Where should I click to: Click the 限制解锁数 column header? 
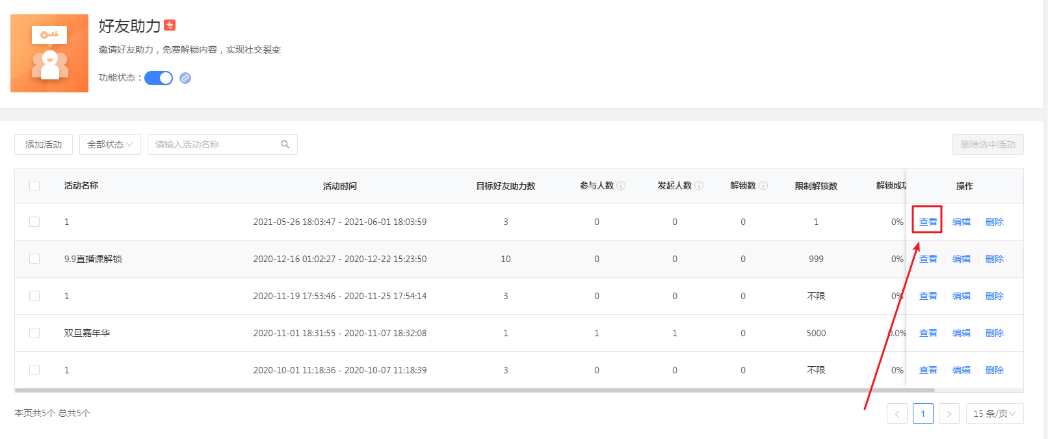816,186
